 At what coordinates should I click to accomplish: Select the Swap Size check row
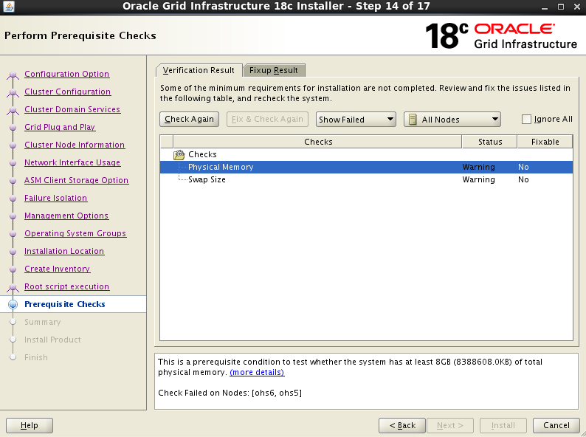366,180
